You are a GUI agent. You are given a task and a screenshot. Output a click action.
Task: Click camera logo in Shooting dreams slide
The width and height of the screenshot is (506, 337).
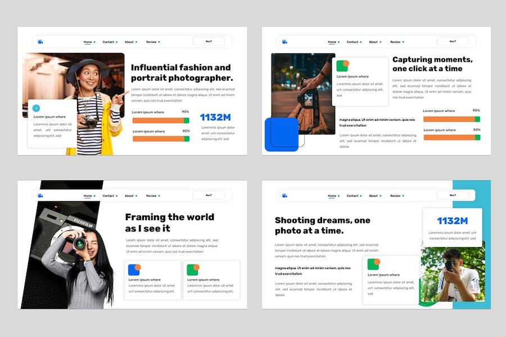tap(284, 195)
